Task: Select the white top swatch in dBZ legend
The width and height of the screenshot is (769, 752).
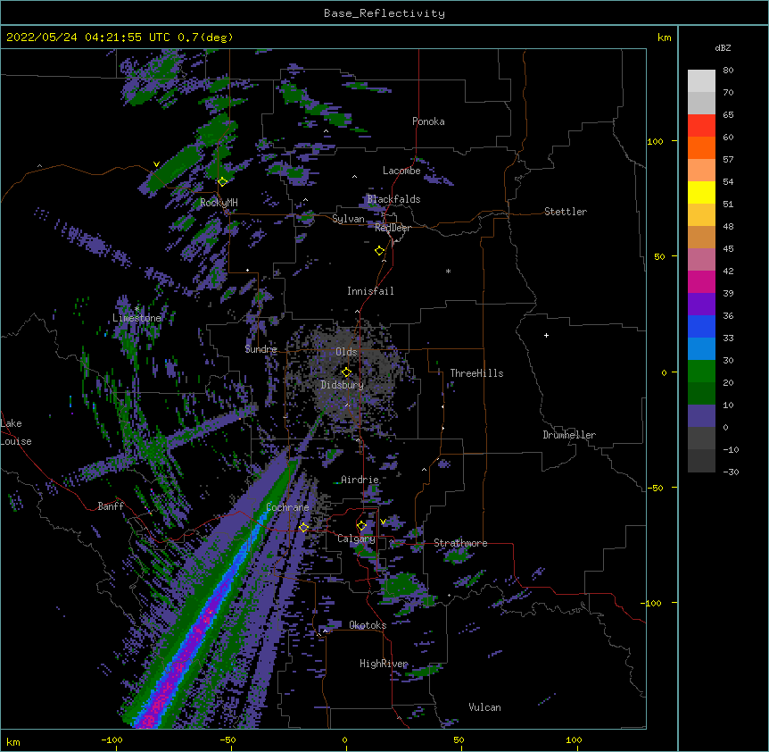Action: tap(701, 80)
